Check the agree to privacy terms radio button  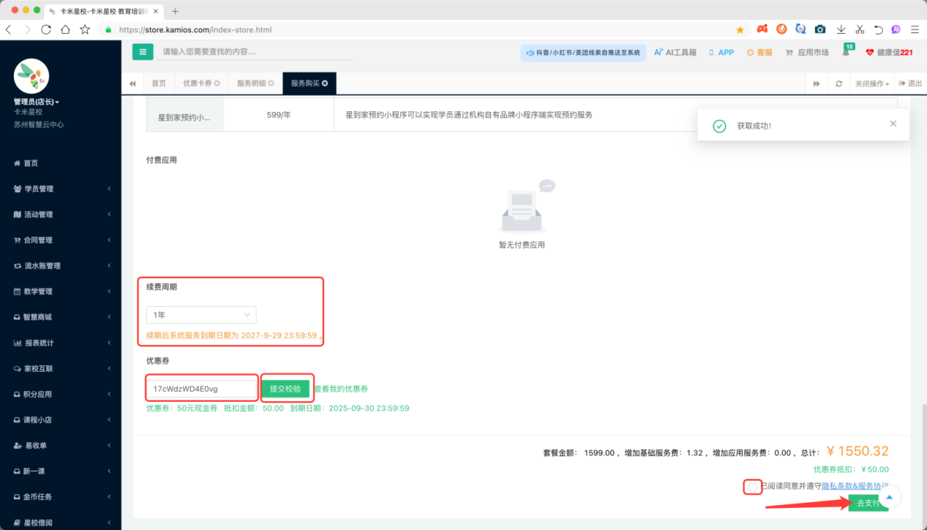pos(752,487)
